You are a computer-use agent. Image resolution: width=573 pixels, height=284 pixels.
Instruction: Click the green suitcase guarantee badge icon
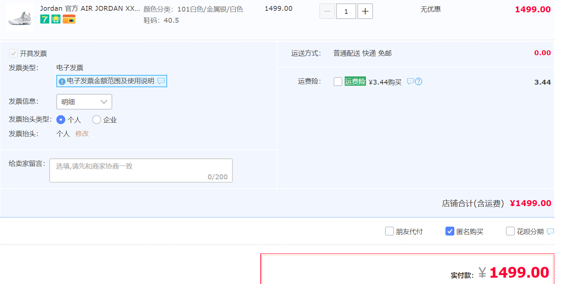(56, 19)
